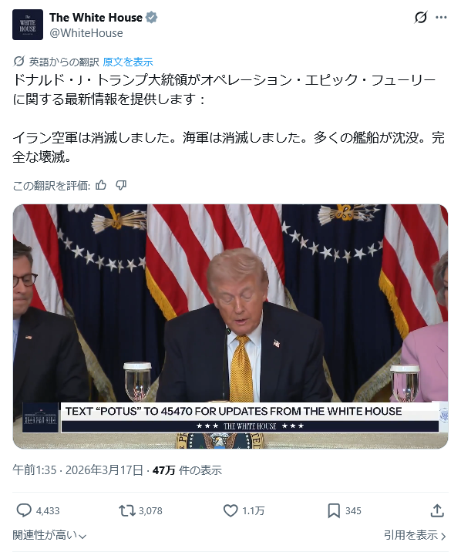The width and height of the screenshot is (461, 552).
Task: Open the 47万 件の表示 view count
Action: tap(187, 470)
